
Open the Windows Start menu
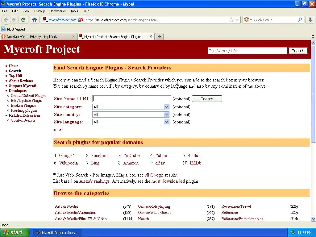[x=15, y=232]
